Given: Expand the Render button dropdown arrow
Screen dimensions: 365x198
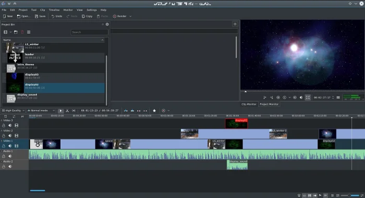Looking at the screenshot, I should (x=130, y=16).
